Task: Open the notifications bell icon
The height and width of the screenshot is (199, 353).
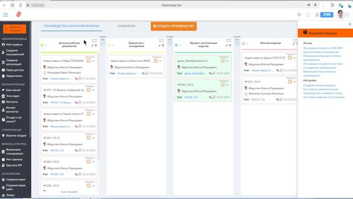Action: [317, 15]
